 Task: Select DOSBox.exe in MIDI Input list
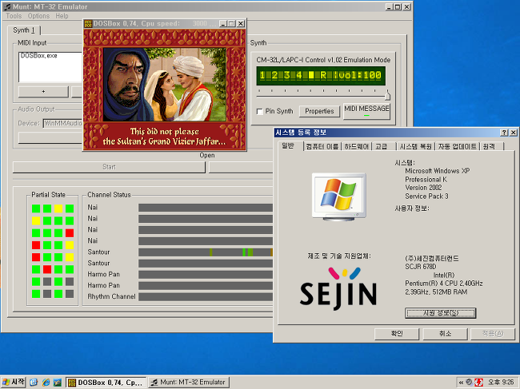[x=39, y=56]
